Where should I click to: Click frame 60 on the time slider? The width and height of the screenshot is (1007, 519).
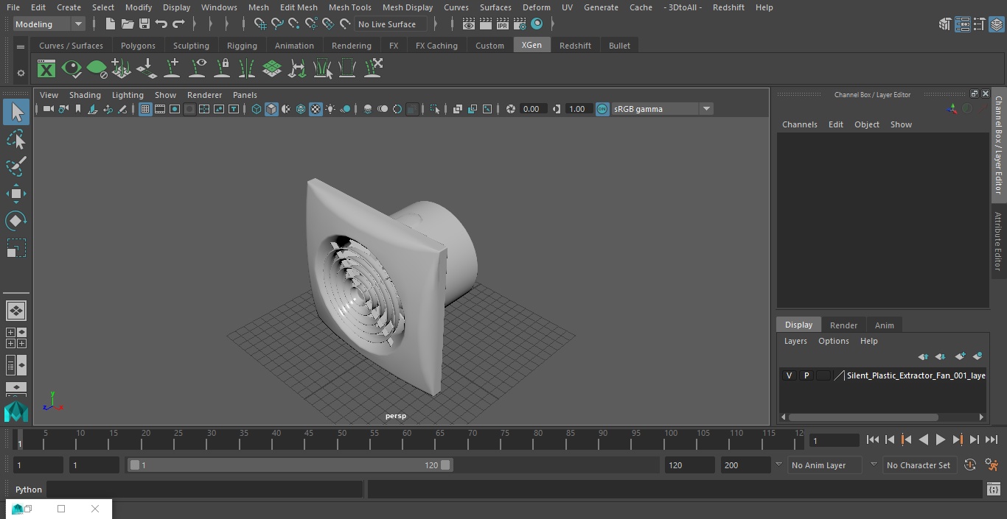(407, 439)
